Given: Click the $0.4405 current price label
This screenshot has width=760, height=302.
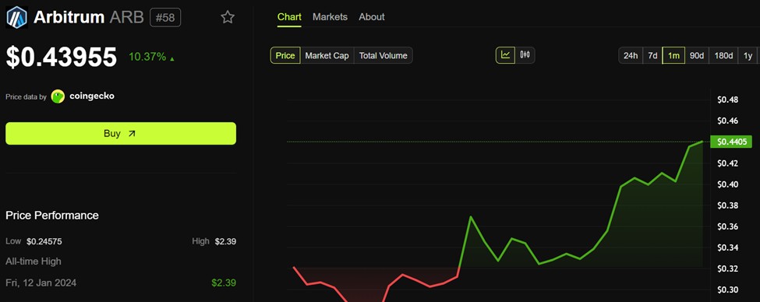Looking at the screenshot, I should 731,142.
